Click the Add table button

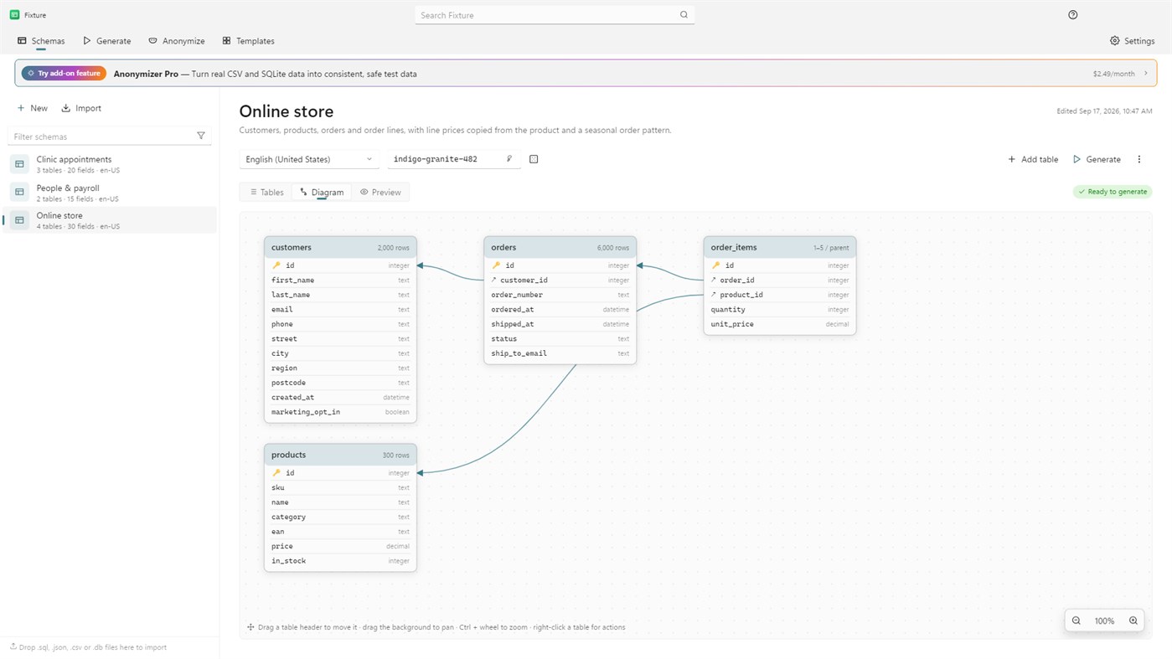[1033, 159]
